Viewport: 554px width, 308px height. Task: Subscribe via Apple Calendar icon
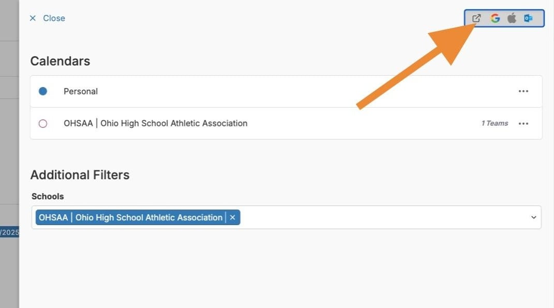[512, 18]
